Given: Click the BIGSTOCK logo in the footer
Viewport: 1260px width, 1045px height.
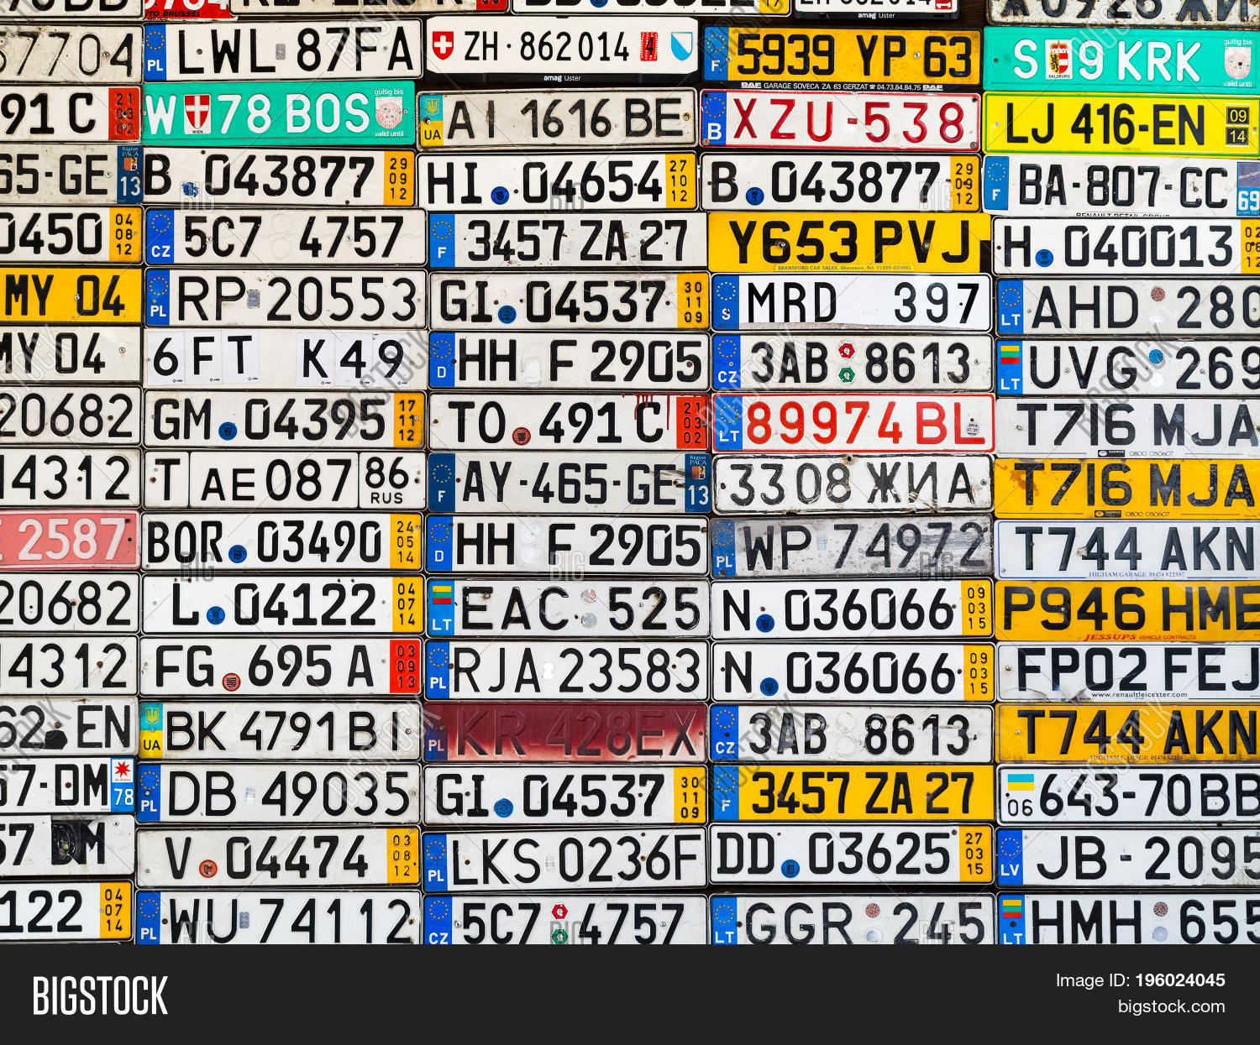Looking at the screenshot, I should [100, 996].
